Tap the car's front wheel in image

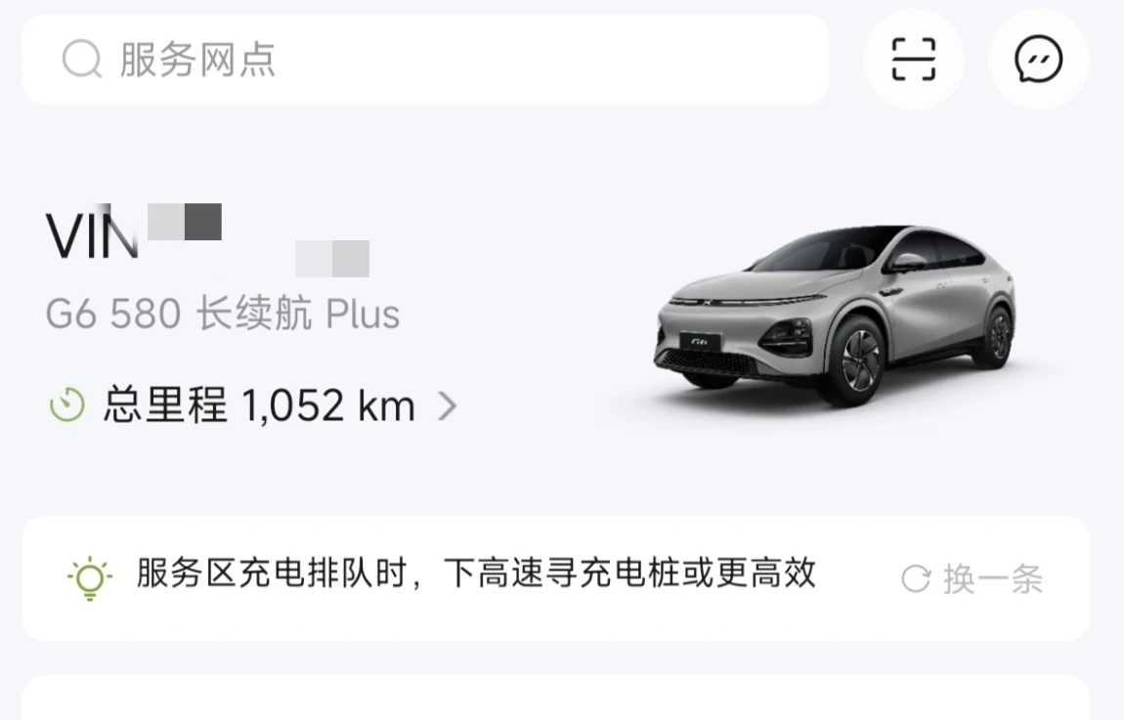[858, 360]
